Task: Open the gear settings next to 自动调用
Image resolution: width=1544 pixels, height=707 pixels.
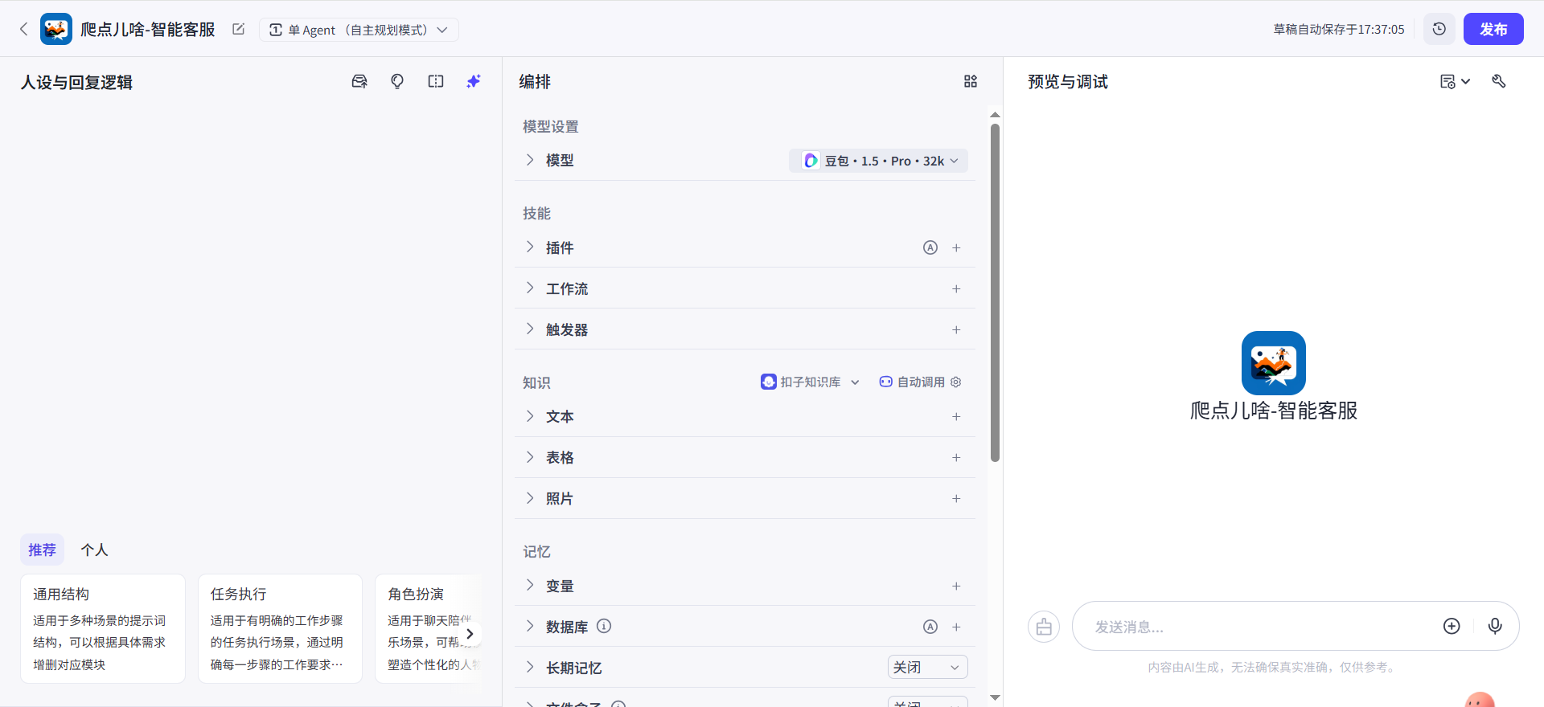Action: coord(956,382)
